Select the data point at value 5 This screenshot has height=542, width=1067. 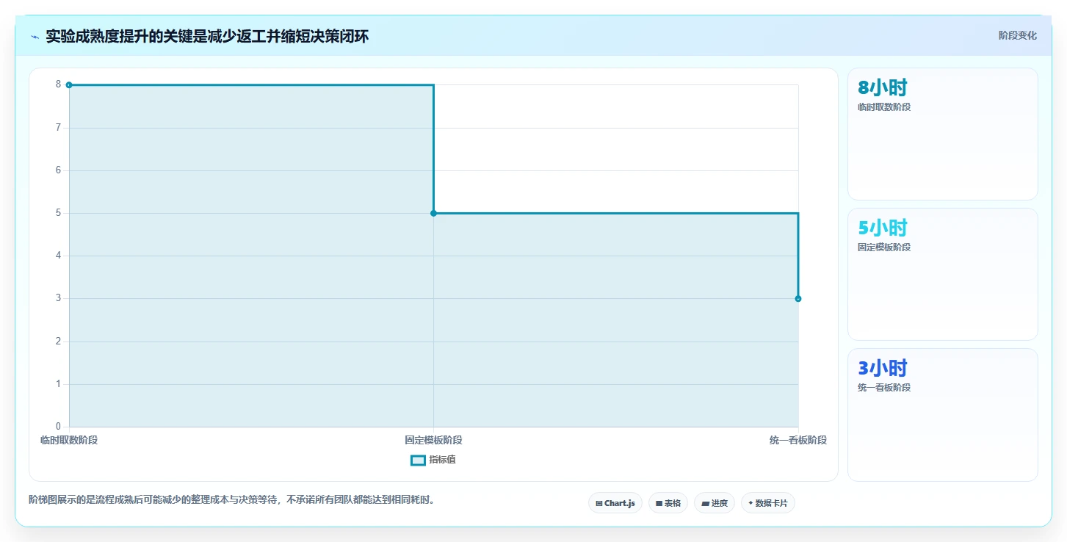tap(433, 213)
